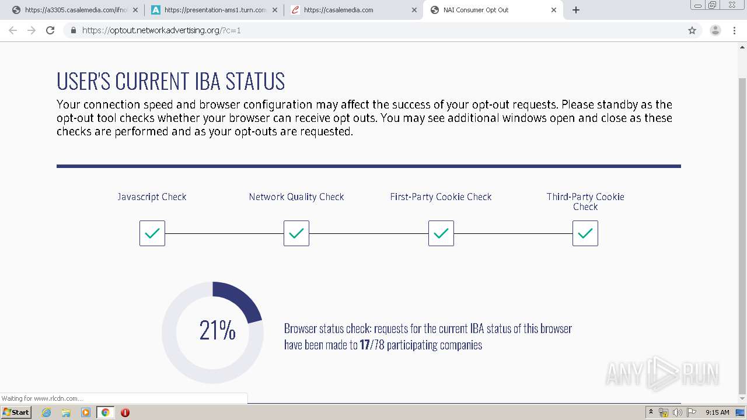Click the Javascript Check label
The width and height of the screenshot is (747, 420).
point(152,197)
